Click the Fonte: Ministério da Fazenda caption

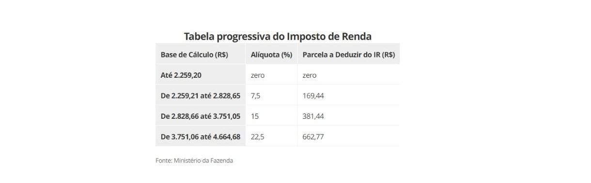point(194,160)
